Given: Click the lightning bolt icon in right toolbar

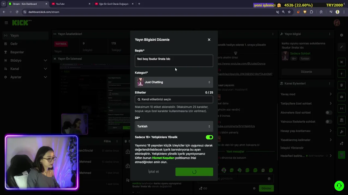Looking at the screenshot, I should (x=342, y=74).
